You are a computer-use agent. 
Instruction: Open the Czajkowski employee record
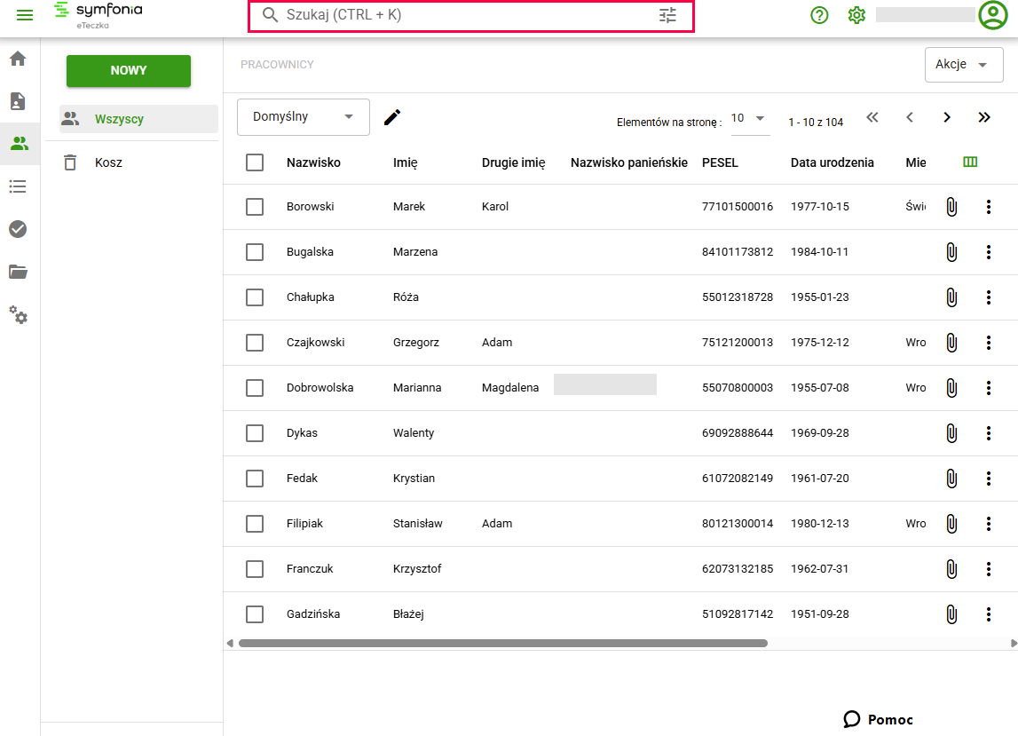pos(316,343)
